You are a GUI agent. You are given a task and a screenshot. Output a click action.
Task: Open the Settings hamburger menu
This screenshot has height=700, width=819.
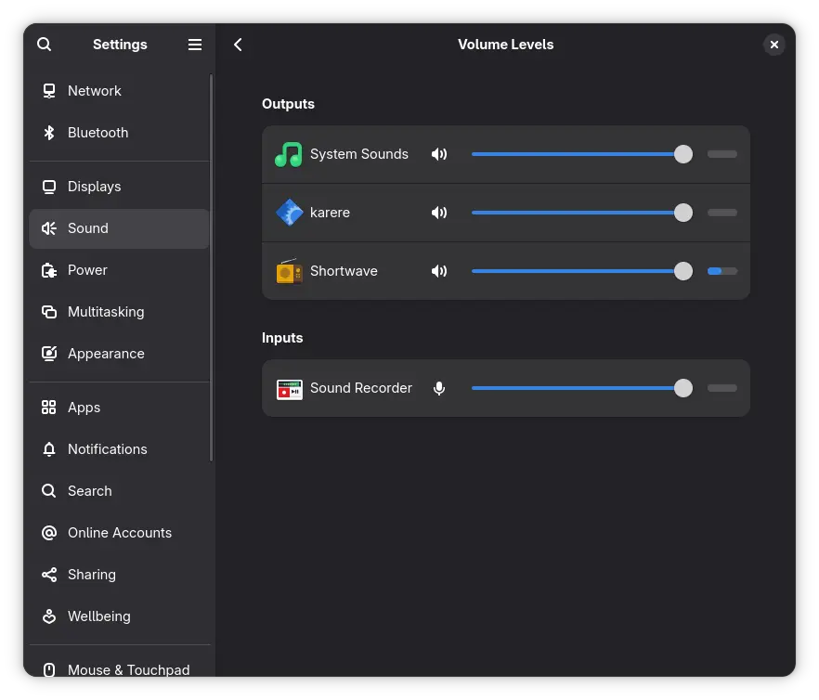pos(195,45)
